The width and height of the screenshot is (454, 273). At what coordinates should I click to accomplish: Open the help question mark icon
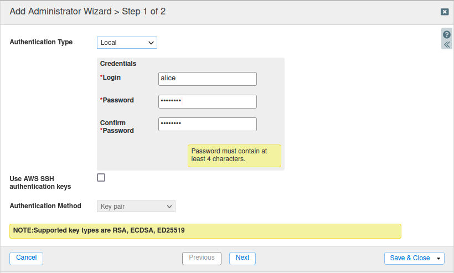click(447, 34)
